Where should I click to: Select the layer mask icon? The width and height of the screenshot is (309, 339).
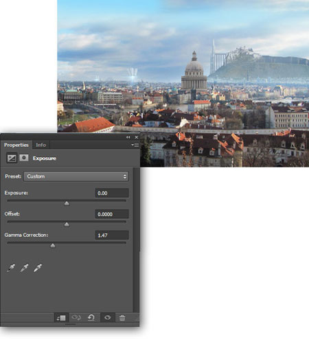coord(24,158)
